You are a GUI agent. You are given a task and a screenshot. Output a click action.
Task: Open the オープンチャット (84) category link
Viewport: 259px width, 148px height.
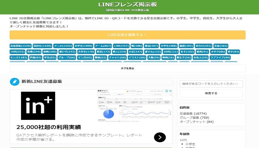196,122
